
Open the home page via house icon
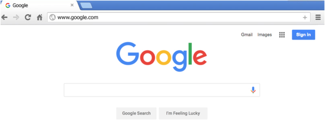pyautogui.click(x=40, y=17)
